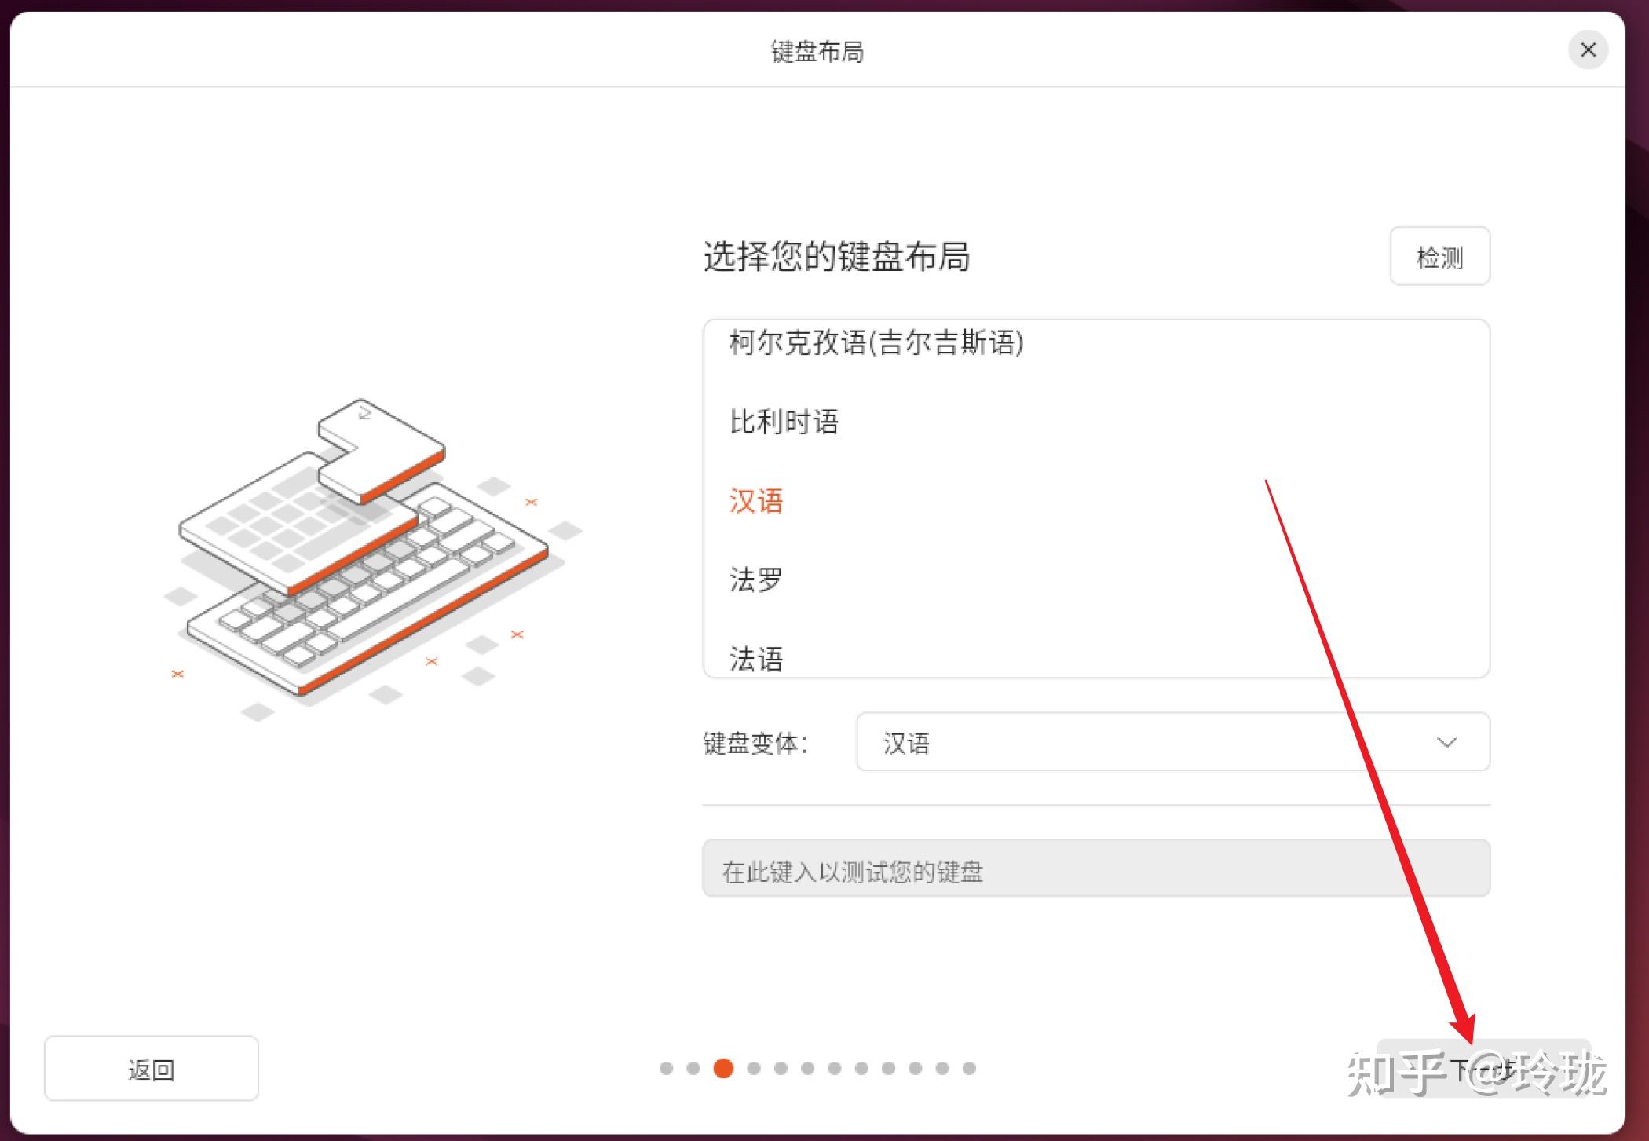The height and width of the screenshot is (1141, 1649).
Task: Open the 键盘变体 variant dropdown
Action: (x=1173, y=742)
